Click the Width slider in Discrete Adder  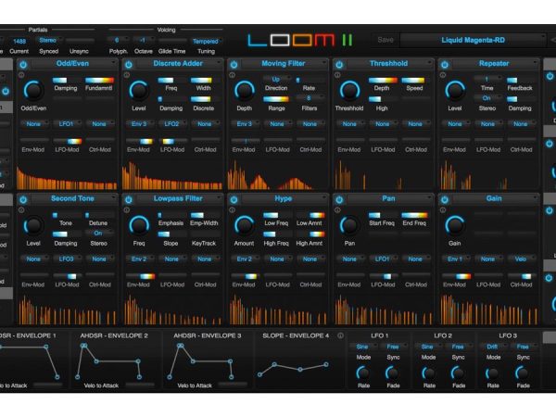coord(205,80)
